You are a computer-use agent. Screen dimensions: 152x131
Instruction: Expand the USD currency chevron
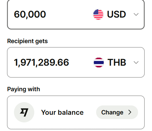[x=136, y=14]
